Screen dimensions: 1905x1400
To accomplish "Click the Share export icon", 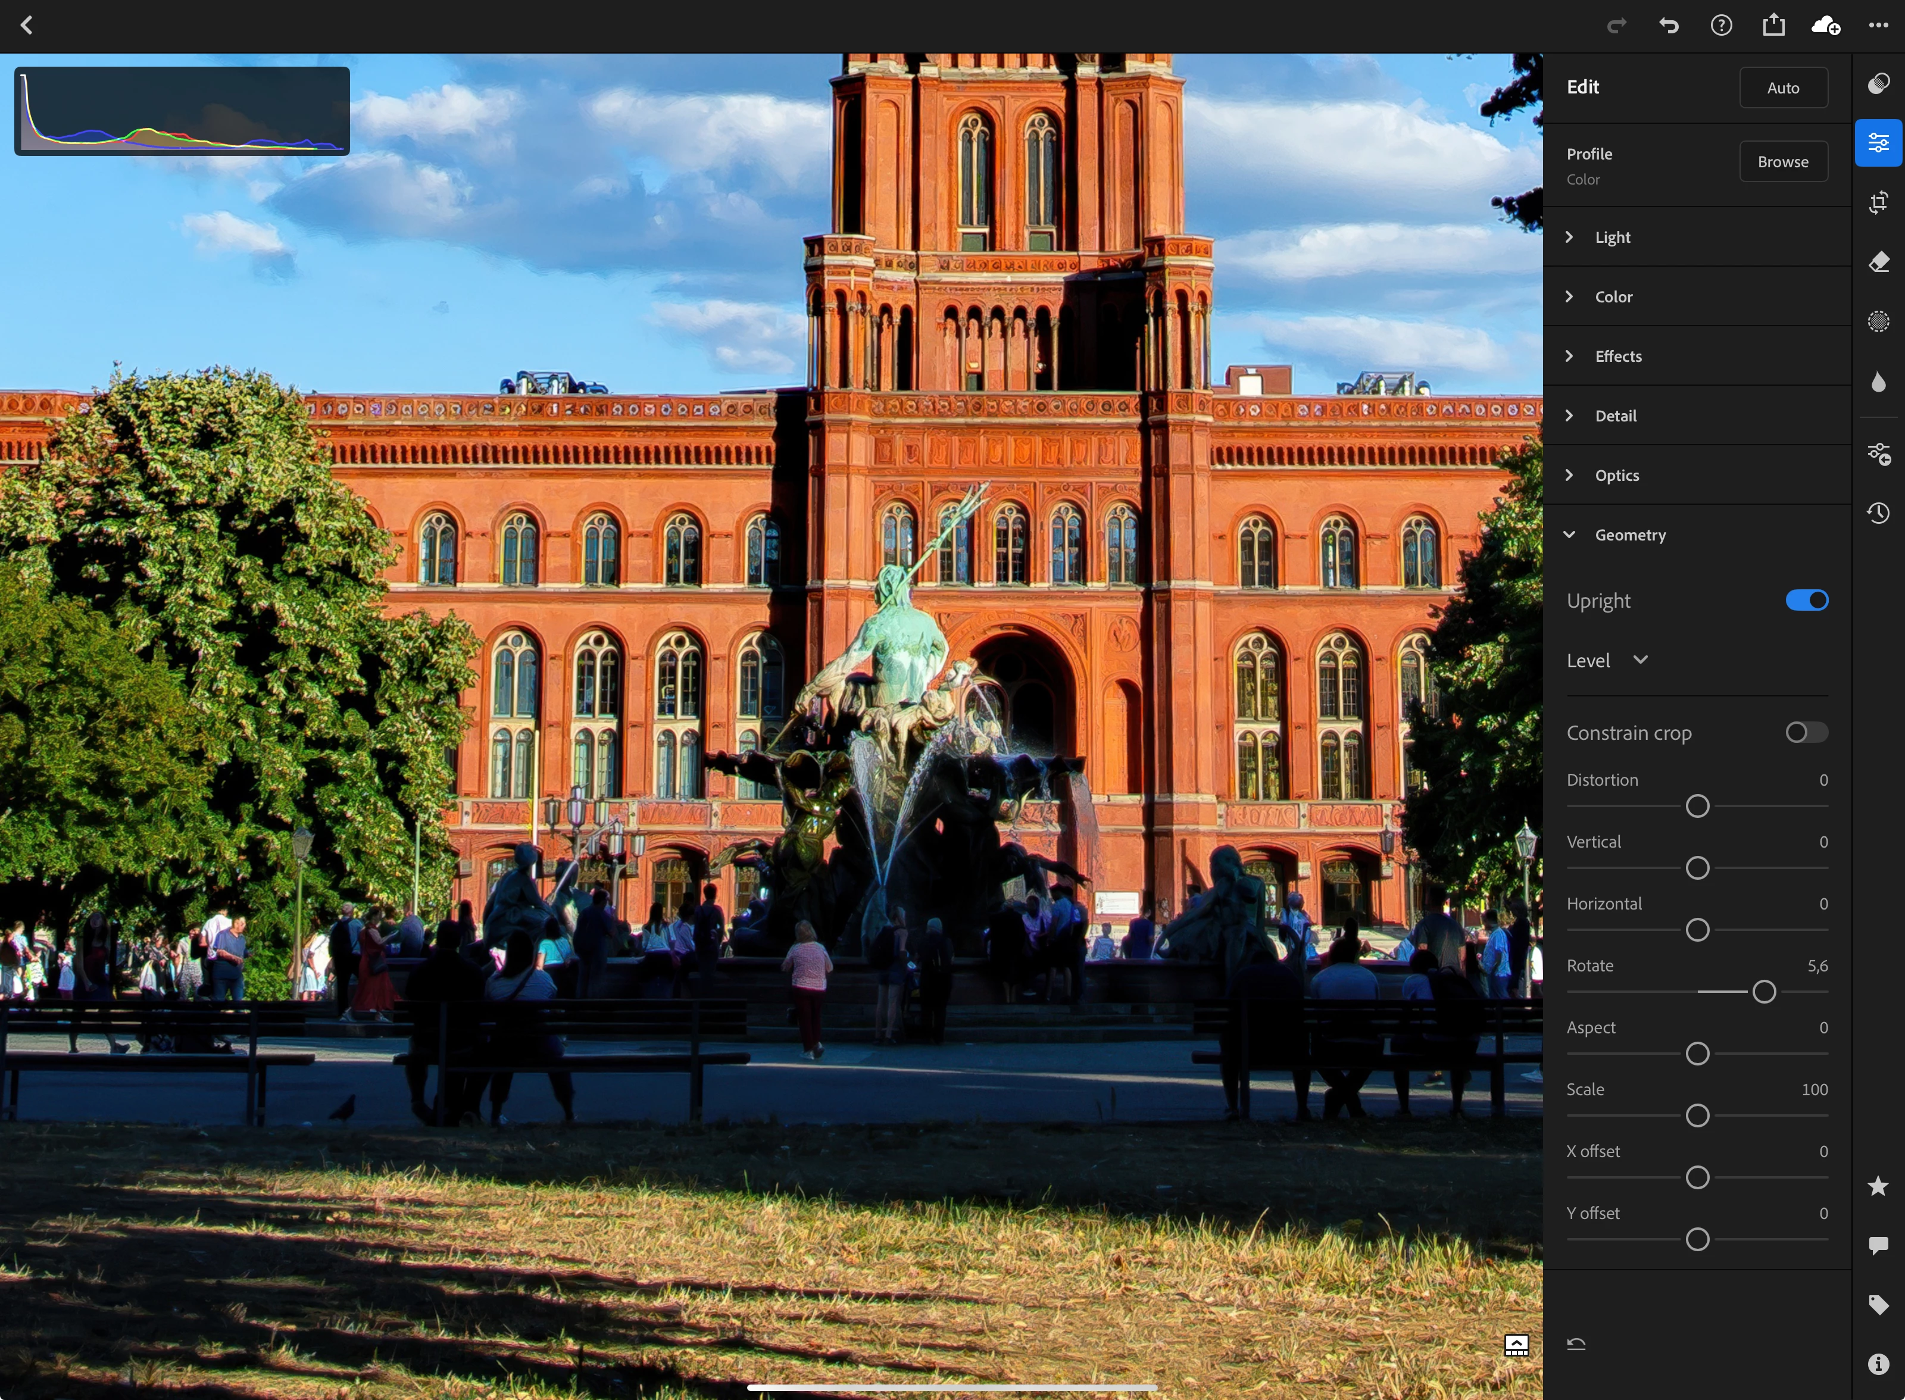I will click(x=1773, y=26).
